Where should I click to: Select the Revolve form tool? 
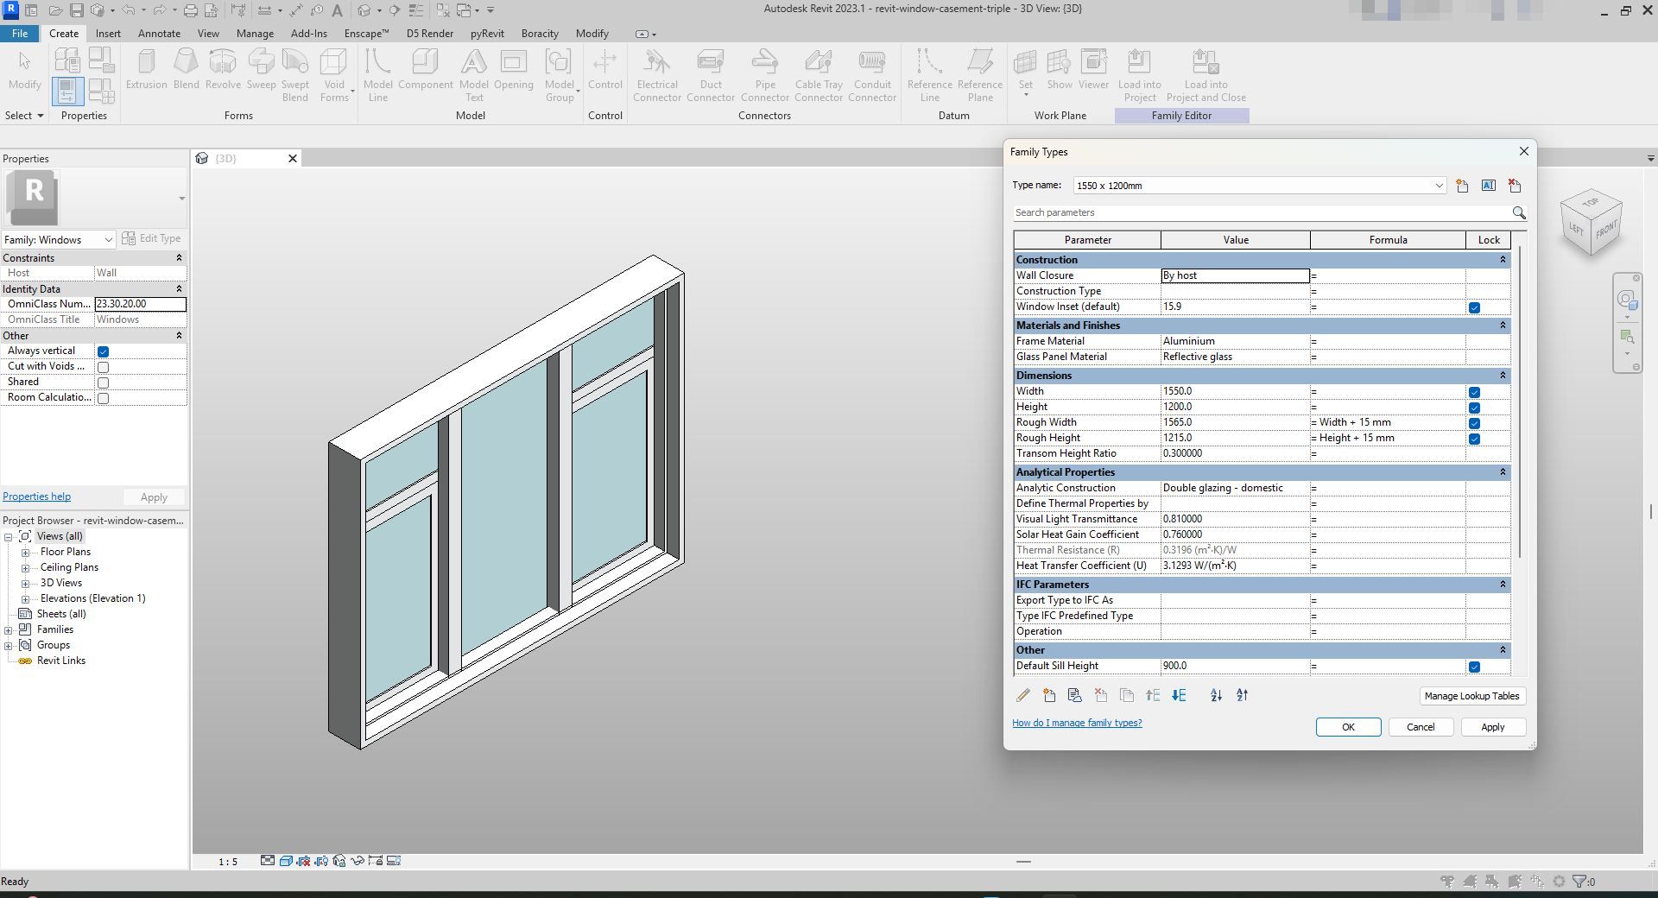tap(223, 69)
